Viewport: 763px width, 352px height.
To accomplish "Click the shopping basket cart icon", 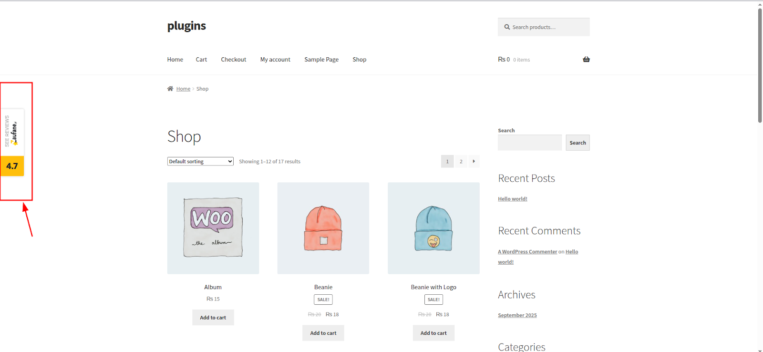I will click(x=586, y=60).
